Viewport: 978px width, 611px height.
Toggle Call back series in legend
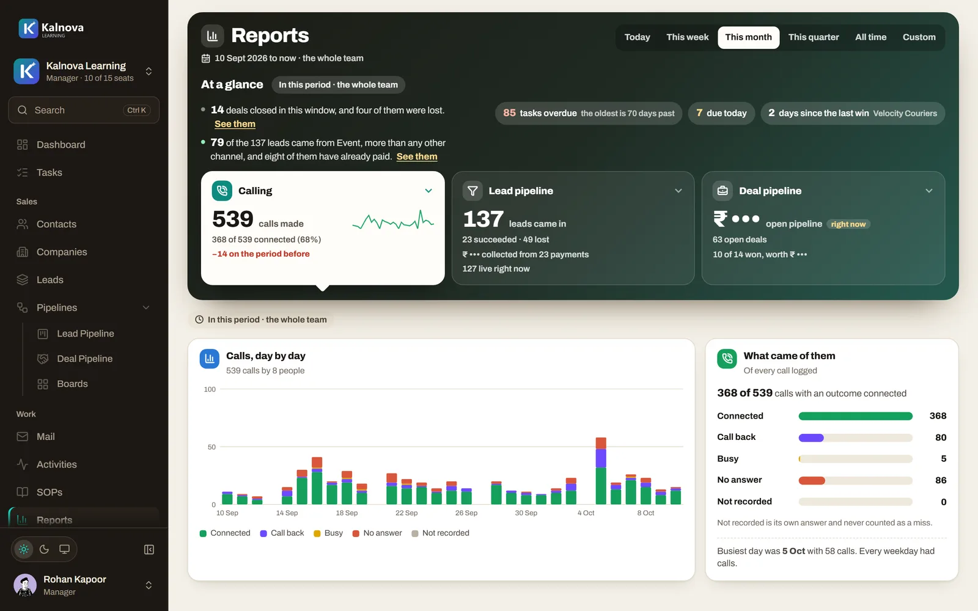tap(282, 533)
